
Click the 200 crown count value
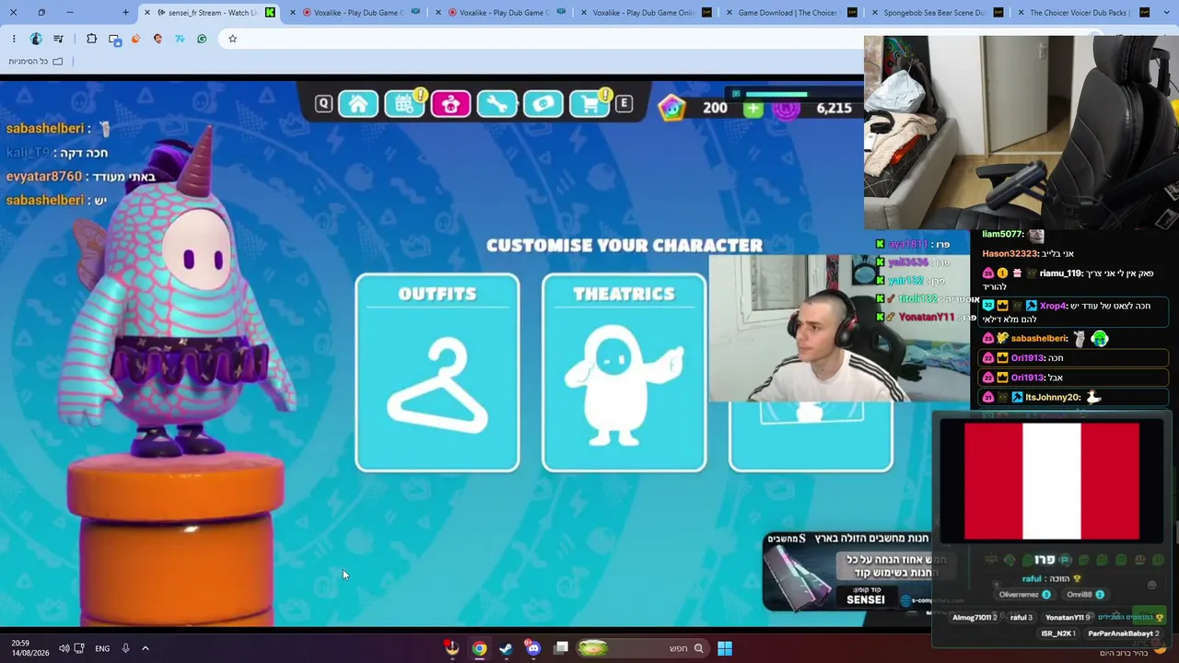click(x=715, y=109)
